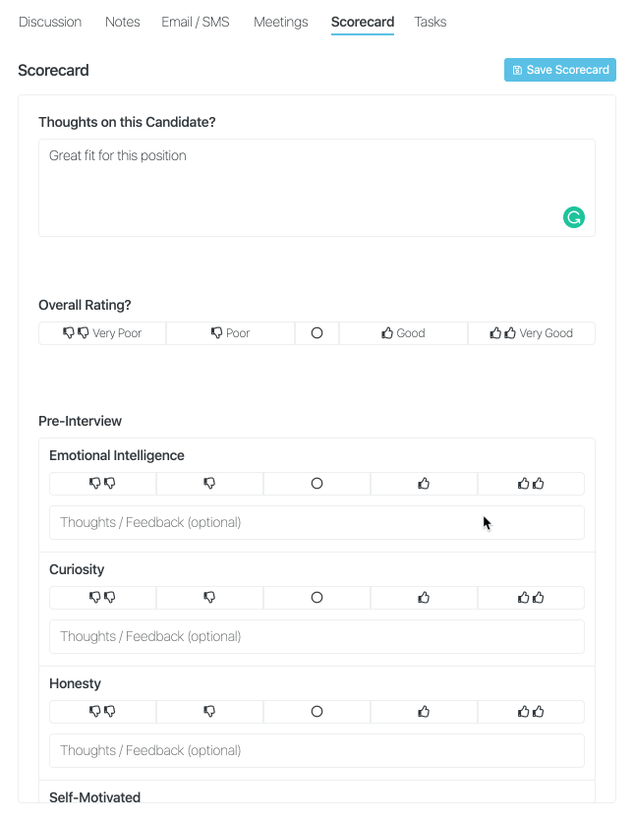The width and height of the screenshot is (634, 820).
Task: Rate Honesty with double thumbs down
Action: pyautogui.click(x=103, y=712)
